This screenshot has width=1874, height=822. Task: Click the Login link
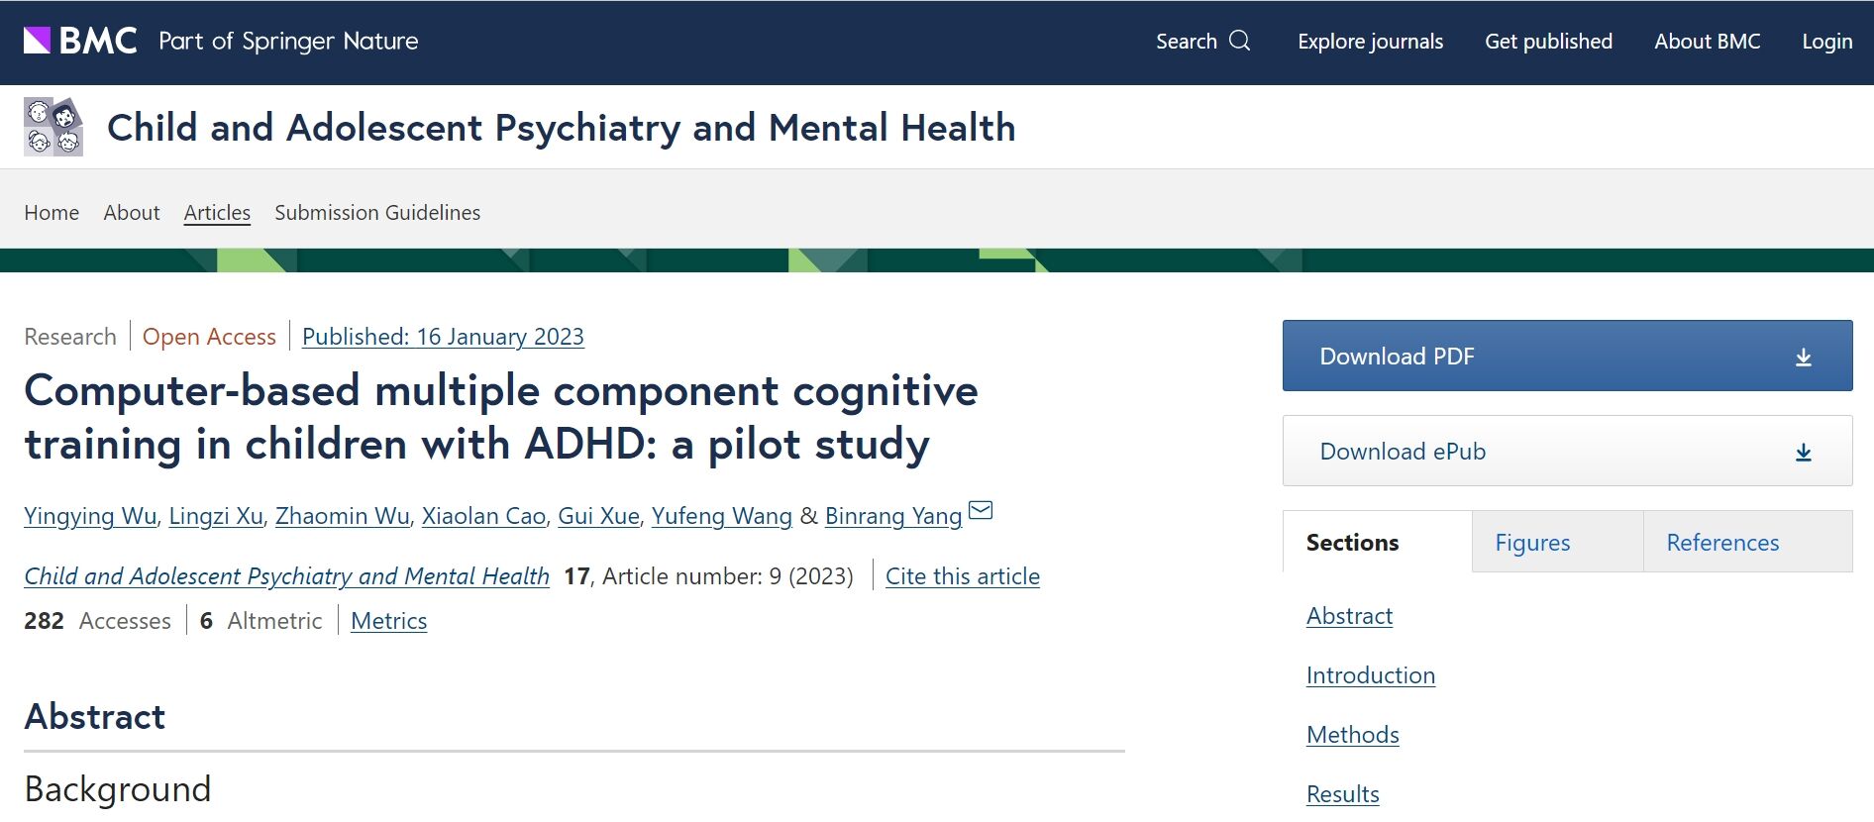coord(1826,42)
